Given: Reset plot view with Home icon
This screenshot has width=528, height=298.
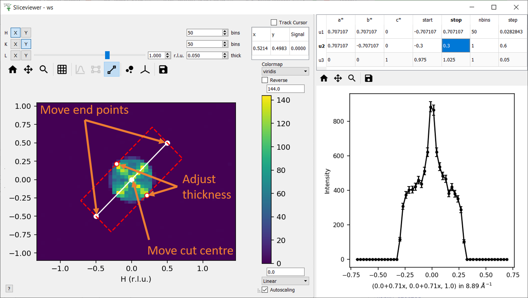Looking at the screenshot, I should click(x=13, y=69).
